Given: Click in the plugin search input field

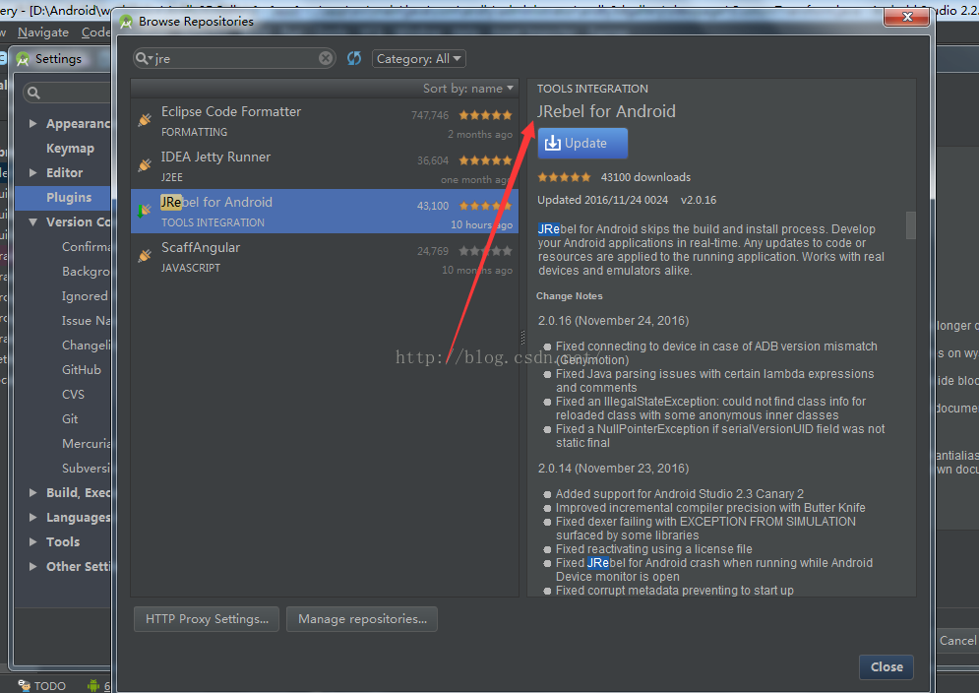Looking at the screenshot, I should point(234,58).
